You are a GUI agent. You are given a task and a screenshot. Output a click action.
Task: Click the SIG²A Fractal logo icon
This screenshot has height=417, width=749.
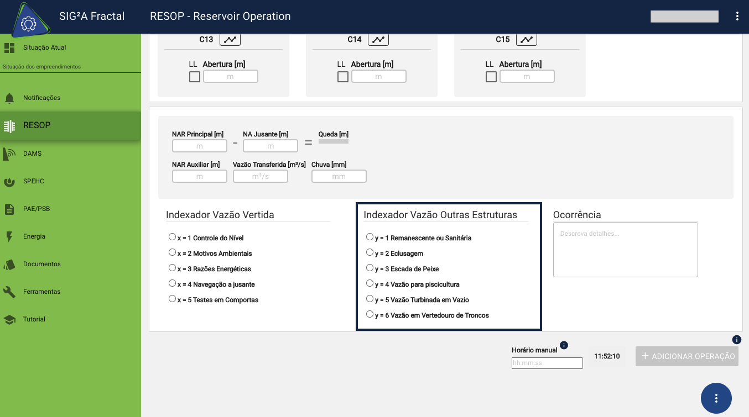(x=28, y=22)
